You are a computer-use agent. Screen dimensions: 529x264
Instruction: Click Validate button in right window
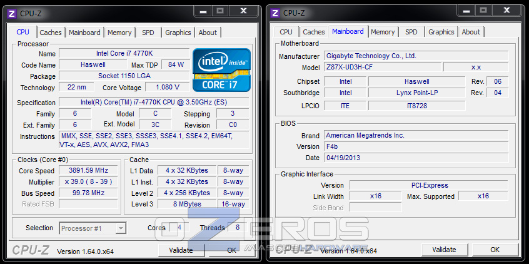[x=444, y=250]
